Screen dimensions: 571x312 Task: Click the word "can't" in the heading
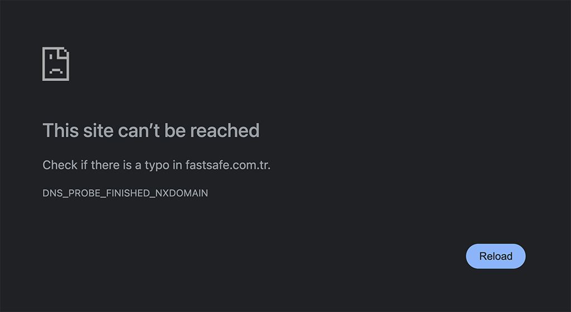[139, 130]
